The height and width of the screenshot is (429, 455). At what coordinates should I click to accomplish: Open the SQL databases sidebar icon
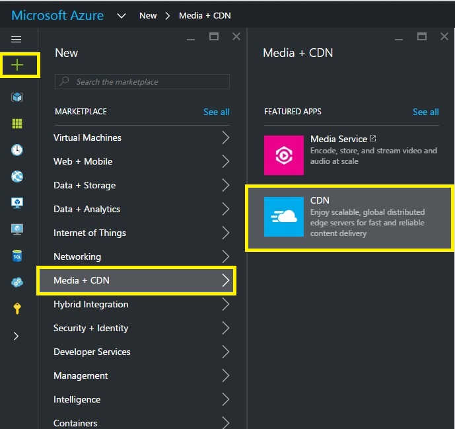coord(17,255)
